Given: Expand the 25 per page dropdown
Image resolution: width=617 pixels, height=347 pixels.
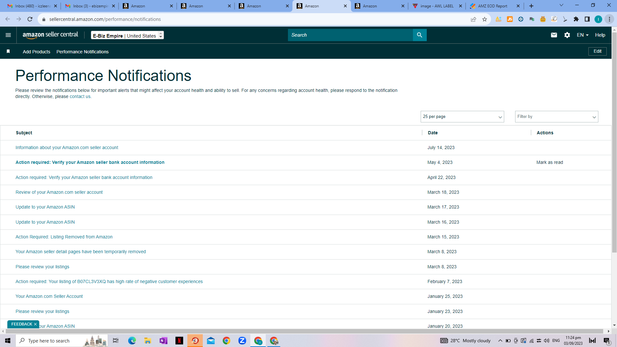Looking at the screenshot, I should [462, 117].
